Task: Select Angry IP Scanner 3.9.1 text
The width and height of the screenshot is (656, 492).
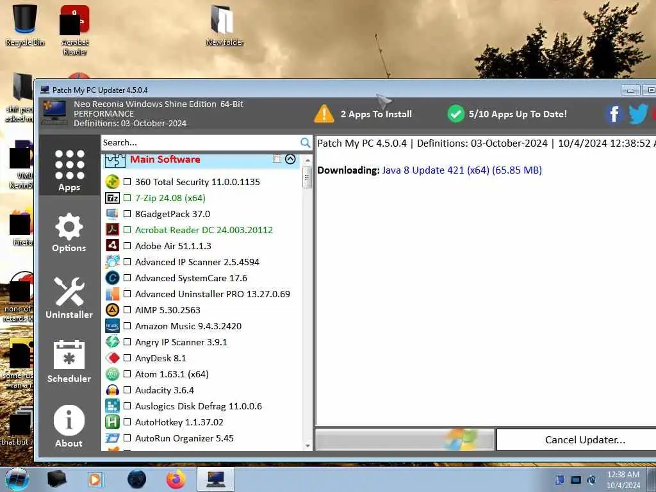Action: tap(181, 342)
